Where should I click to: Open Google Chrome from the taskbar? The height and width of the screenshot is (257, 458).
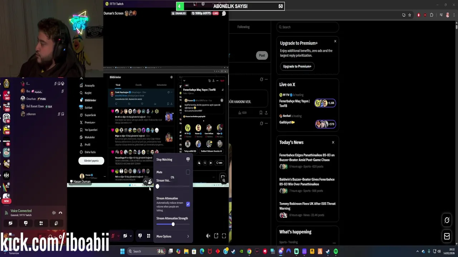(249, 251)
